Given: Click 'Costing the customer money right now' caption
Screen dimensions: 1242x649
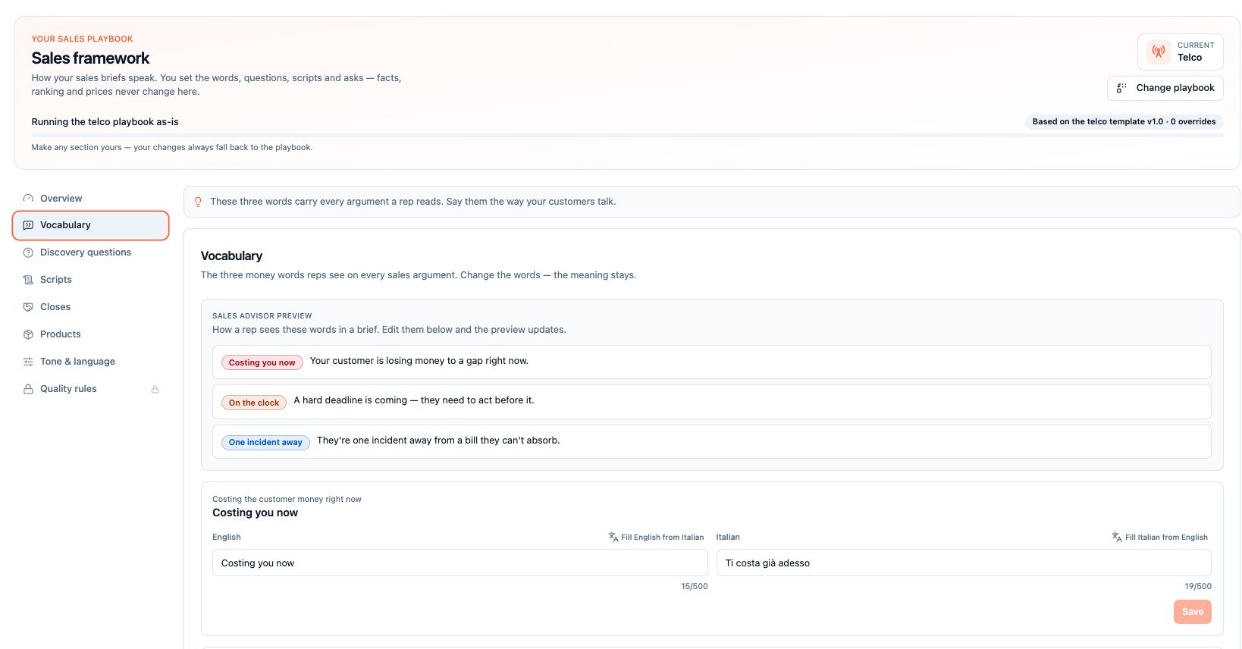Looking at the screenshot, I should (x=287, y=499).
